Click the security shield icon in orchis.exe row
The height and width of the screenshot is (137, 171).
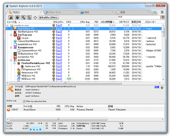point(54,60)
